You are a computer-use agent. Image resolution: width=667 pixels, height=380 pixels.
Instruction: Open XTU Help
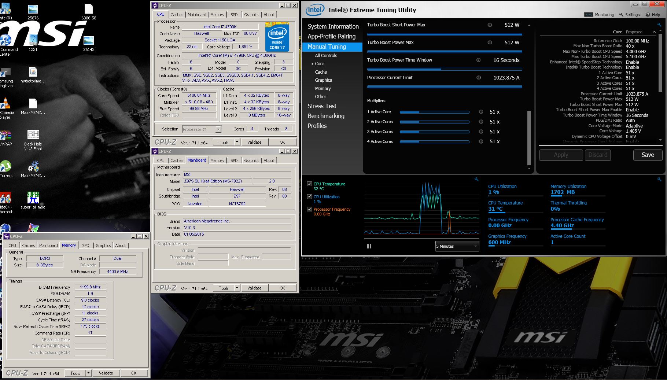coord(653,15)
